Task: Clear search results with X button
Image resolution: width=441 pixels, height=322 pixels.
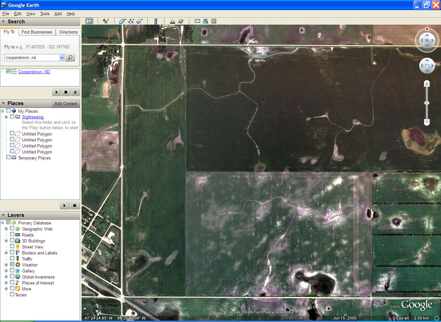Action: [75, 92]
